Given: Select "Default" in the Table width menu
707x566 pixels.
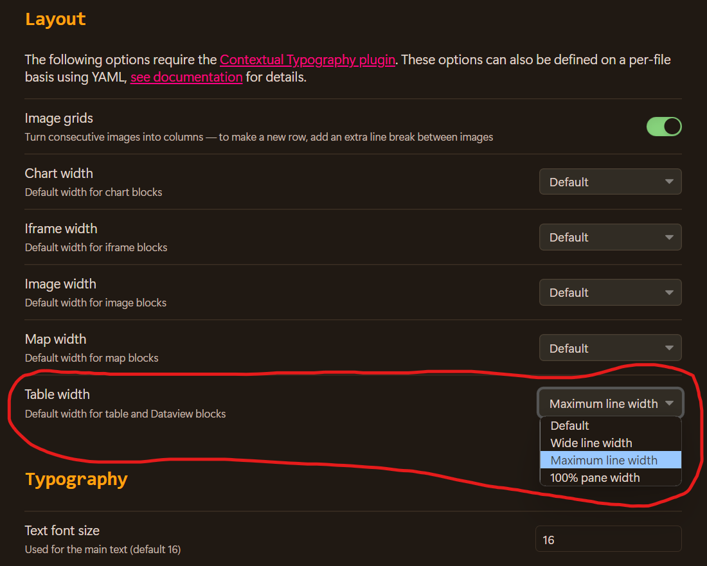Looking at the screenshot, I should tap(569, 425).
